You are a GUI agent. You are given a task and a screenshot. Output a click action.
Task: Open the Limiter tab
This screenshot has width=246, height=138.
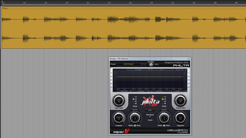point(178,91)
